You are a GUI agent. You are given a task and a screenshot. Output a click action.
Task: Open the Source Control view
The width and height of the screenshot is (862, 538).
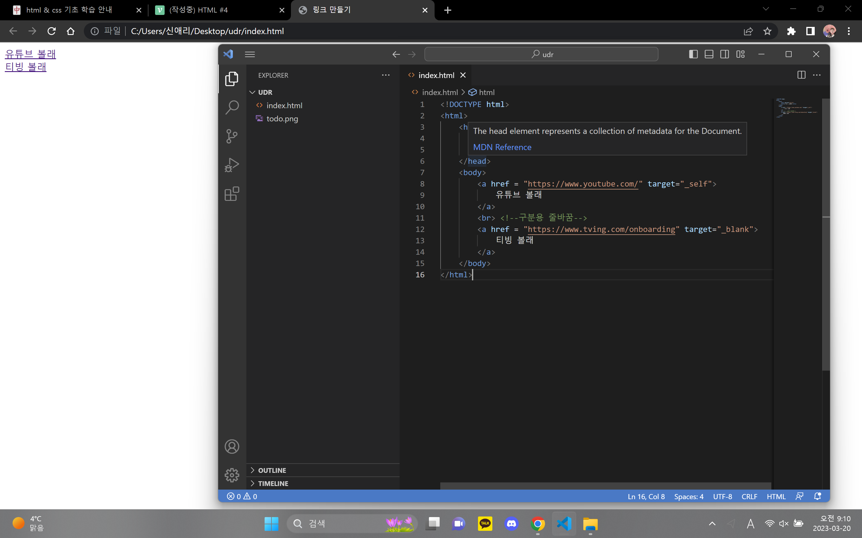pyautogui.click(x=232, y=136)
